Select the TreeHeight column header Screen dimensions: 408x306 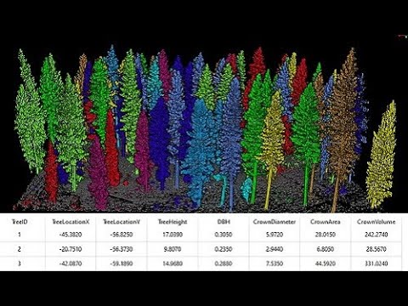coord(173,222)
